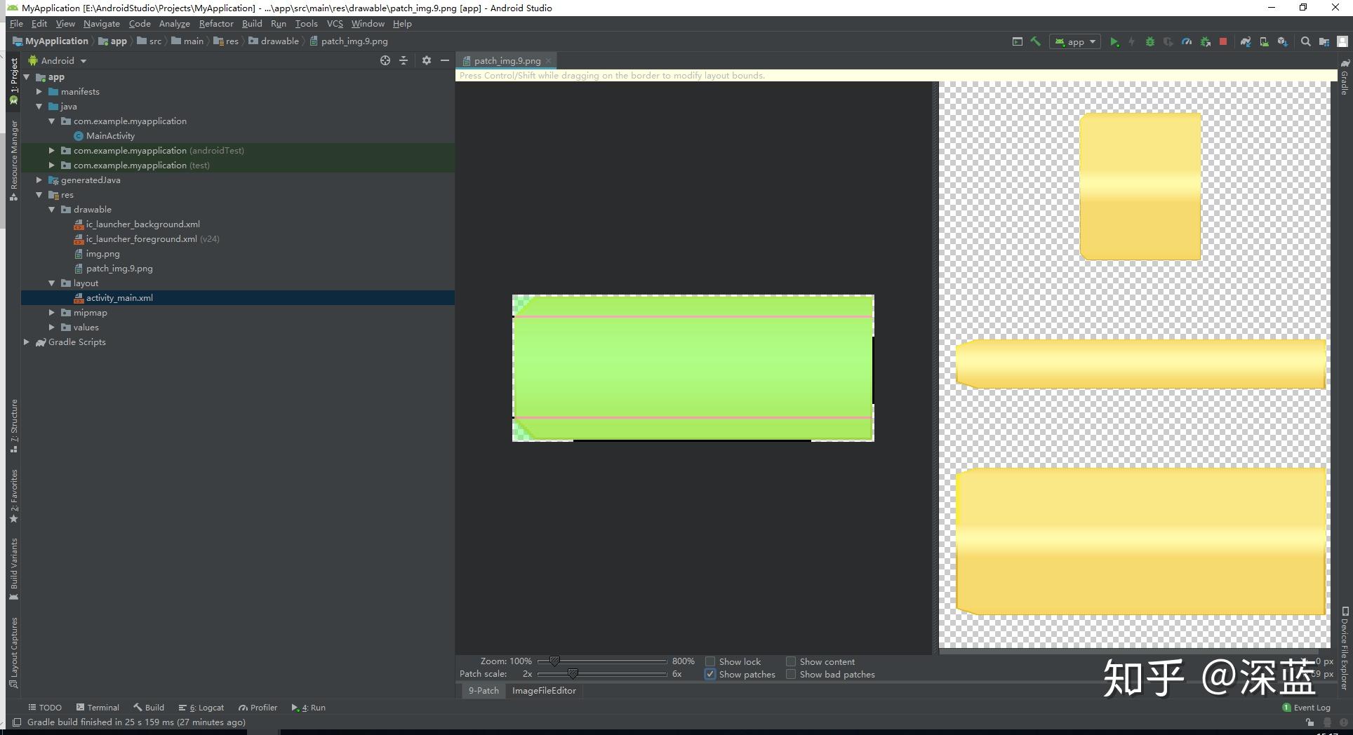Screen dimensions: 1353x735
Task: Switch to the ImageFileEditor tab
Action: click(x=544, y=691)
